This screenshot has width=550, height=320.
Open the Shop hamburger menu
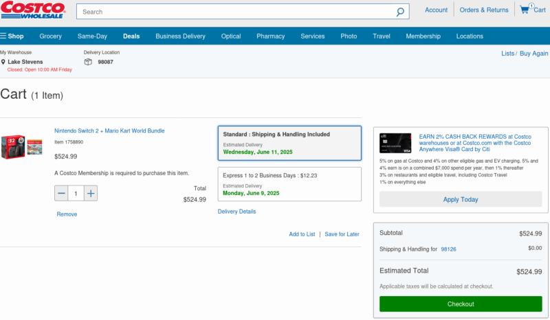tap(12, 36)
